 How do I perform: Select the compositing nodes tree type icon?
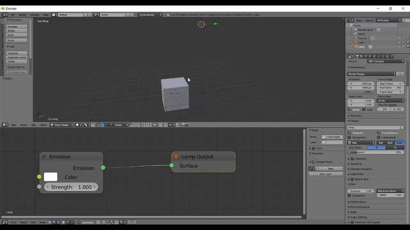(54, 222)
